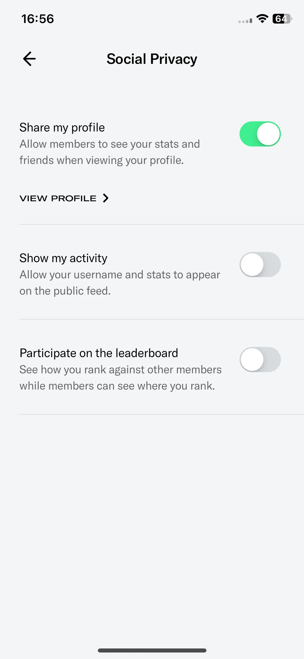Viewport: 304px width, 659px height.
Task: Turn on Participate on the leaderboard switch
Action: 260,360
